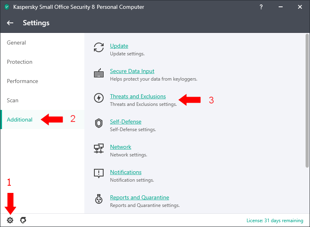Click License: 31 days remaining link

point(275,221)
